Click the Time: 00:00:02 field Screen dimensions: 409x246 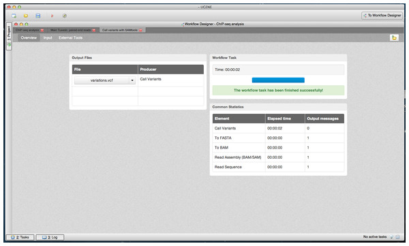[x=278, y=70]
